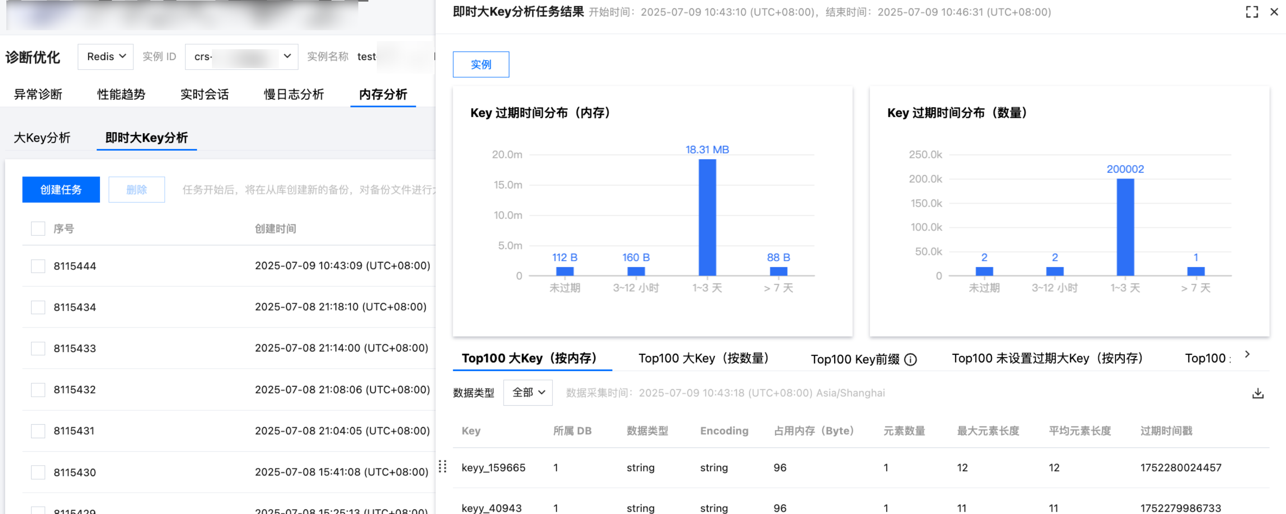
Task: Click the 元素数量 column header
Action: [x=904, y=431]
